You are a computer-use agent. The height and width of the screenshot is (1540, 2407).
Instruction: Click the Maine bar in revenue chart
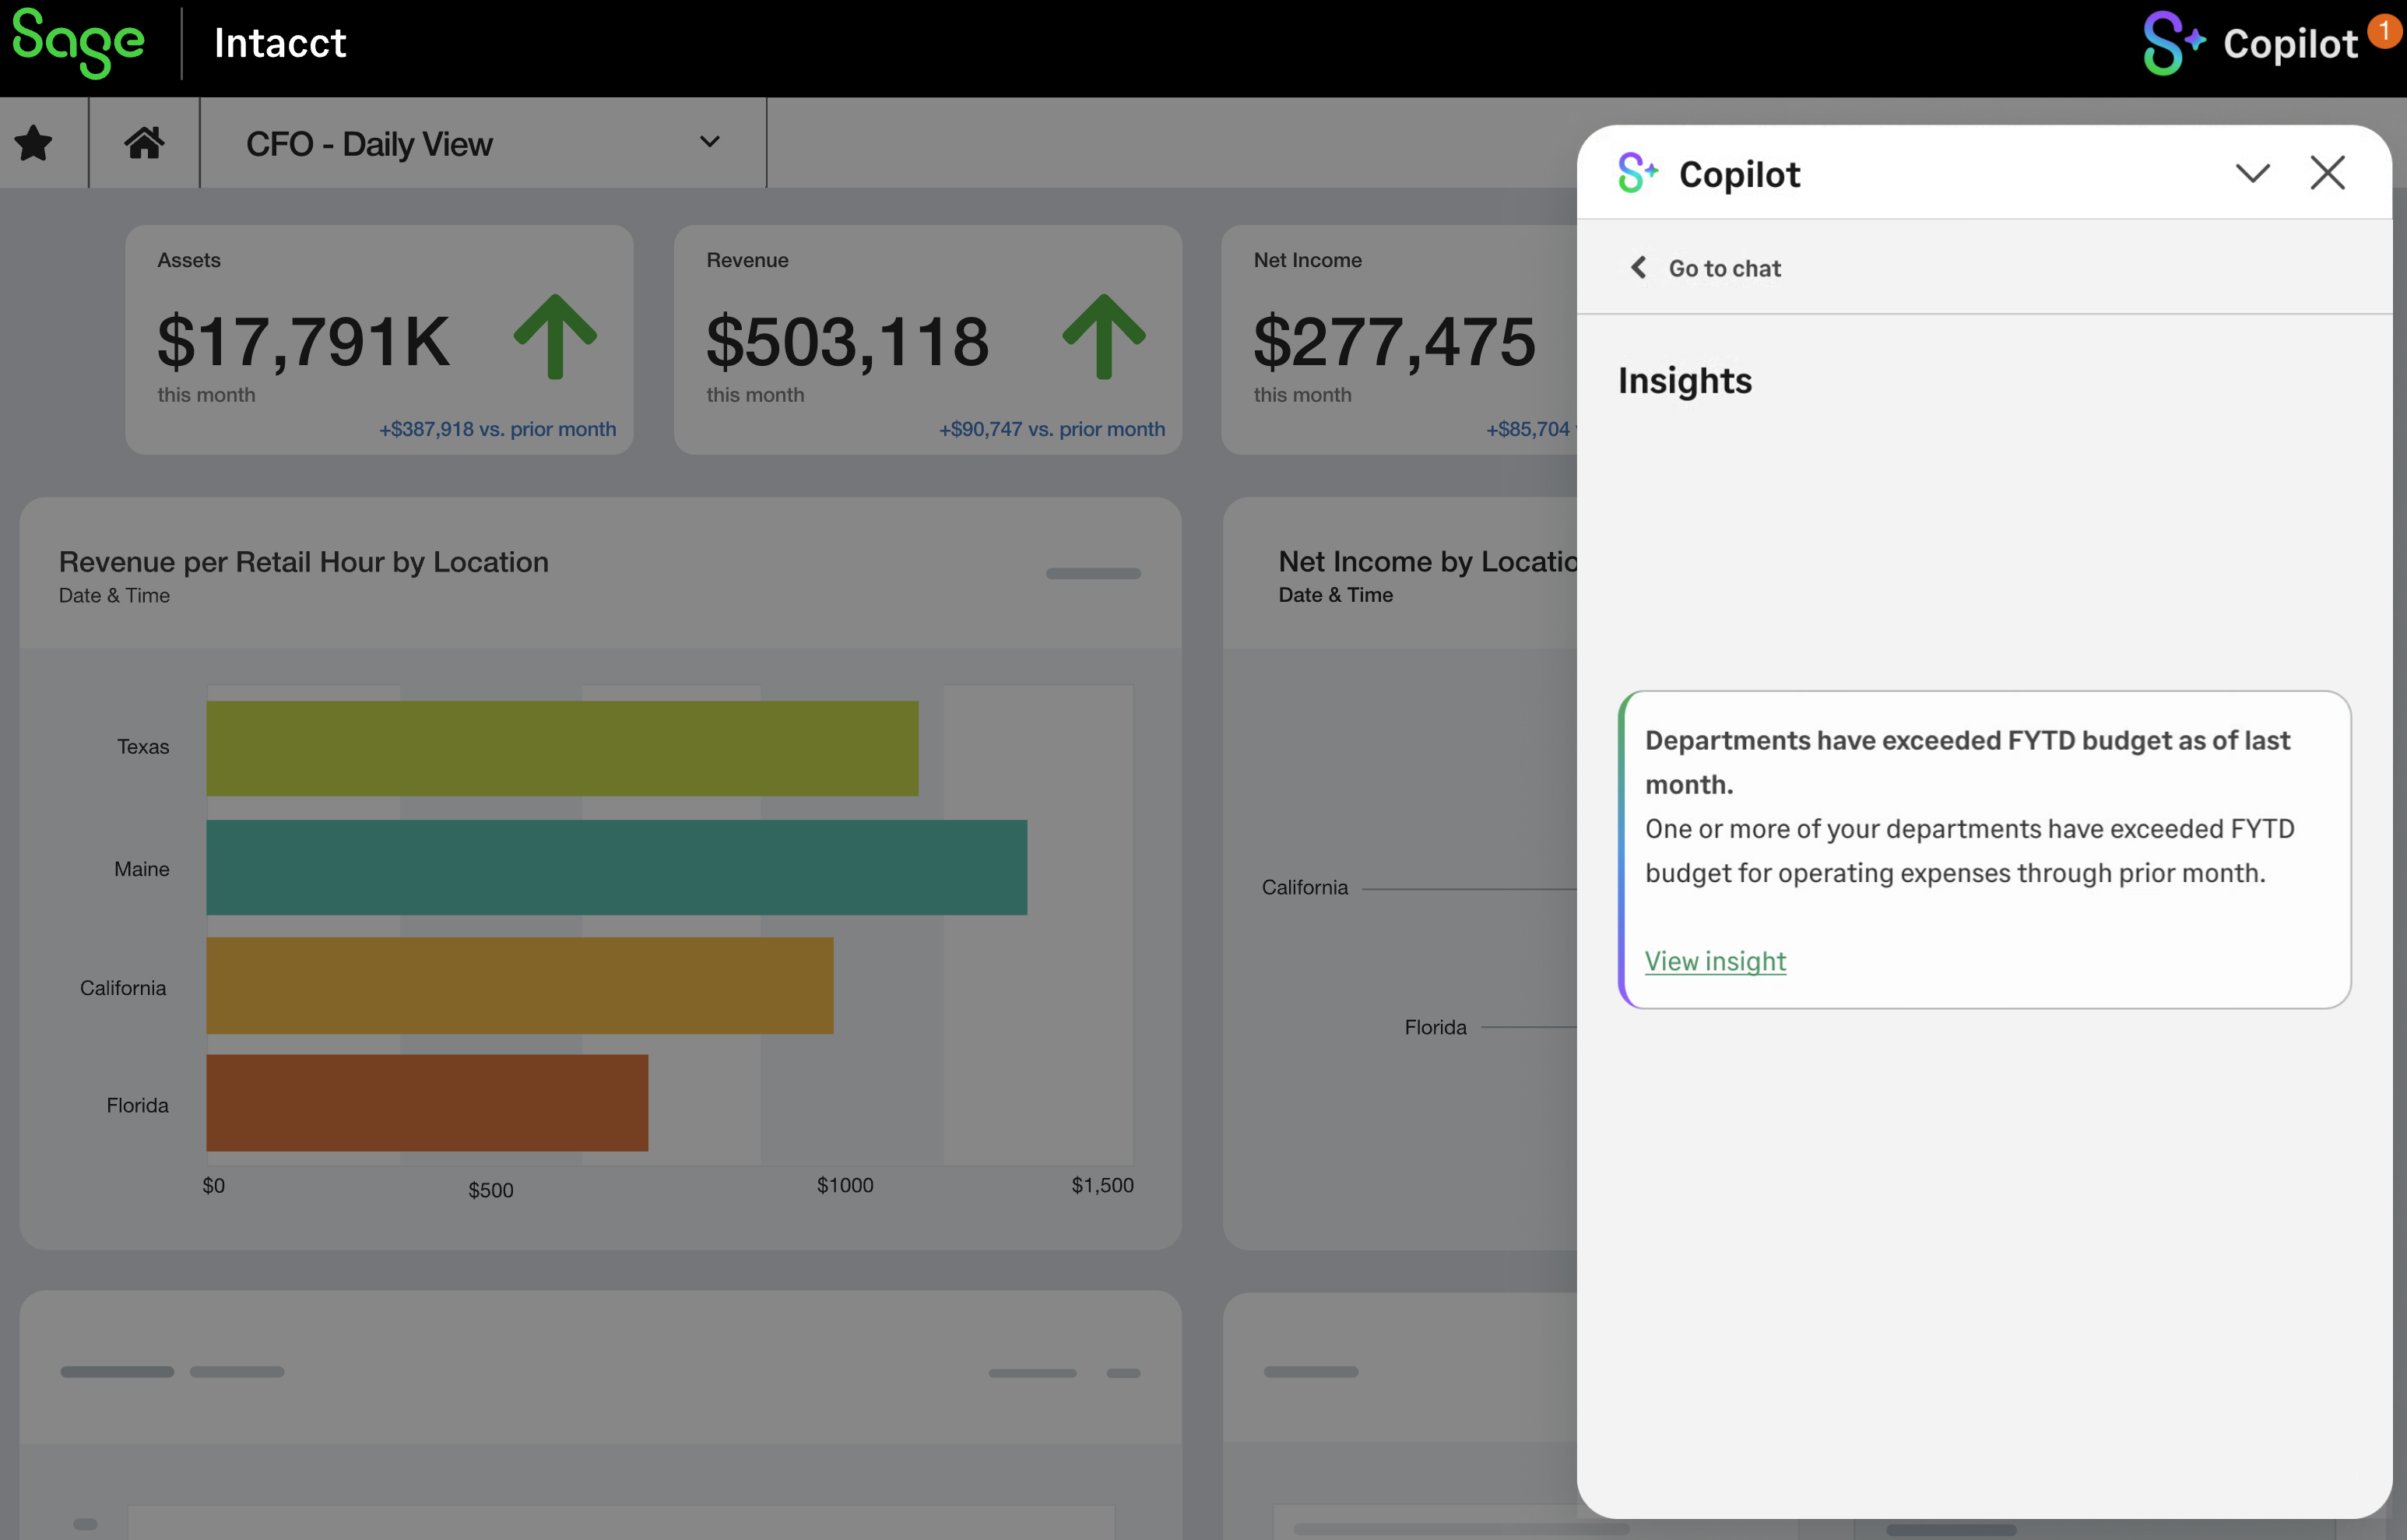pyautogui.click(x=617, y=867)
